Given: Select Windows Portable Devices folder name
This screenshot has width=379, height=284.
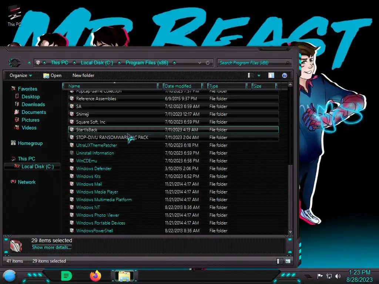Looking at the screenshot, I should click(100, 223).
